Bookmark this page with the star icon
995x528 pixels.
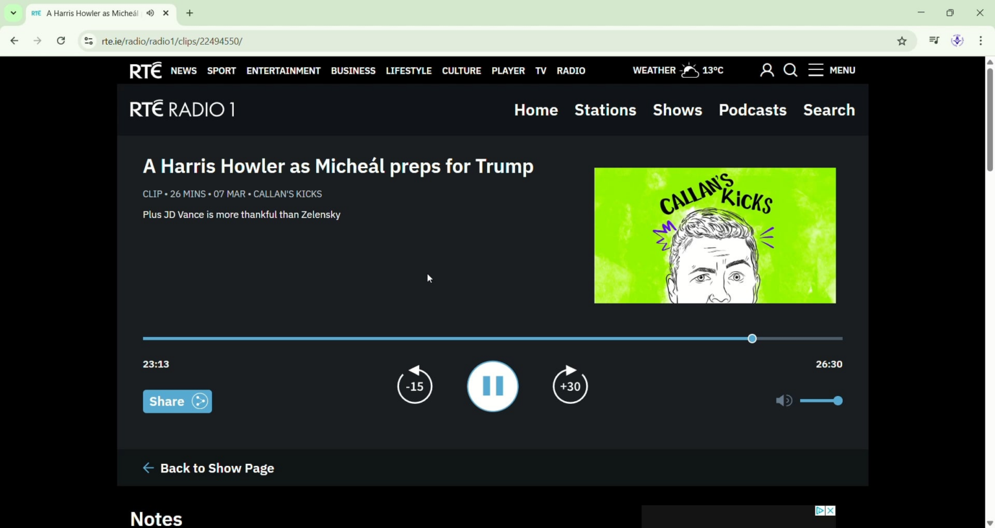902,41
